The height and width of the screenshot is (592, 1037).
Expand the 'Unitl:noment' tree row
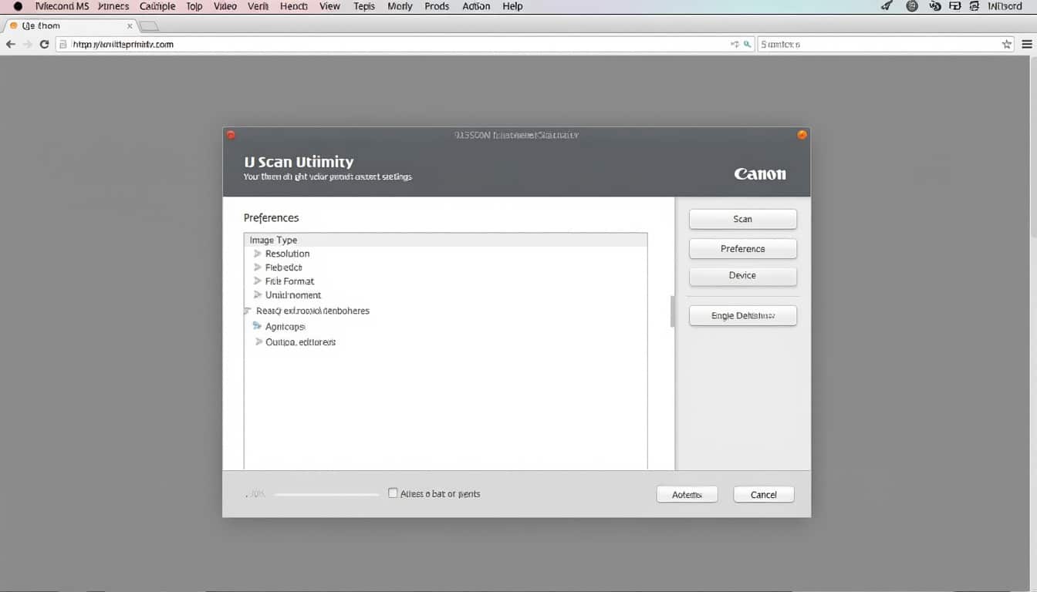coord(258,295)
